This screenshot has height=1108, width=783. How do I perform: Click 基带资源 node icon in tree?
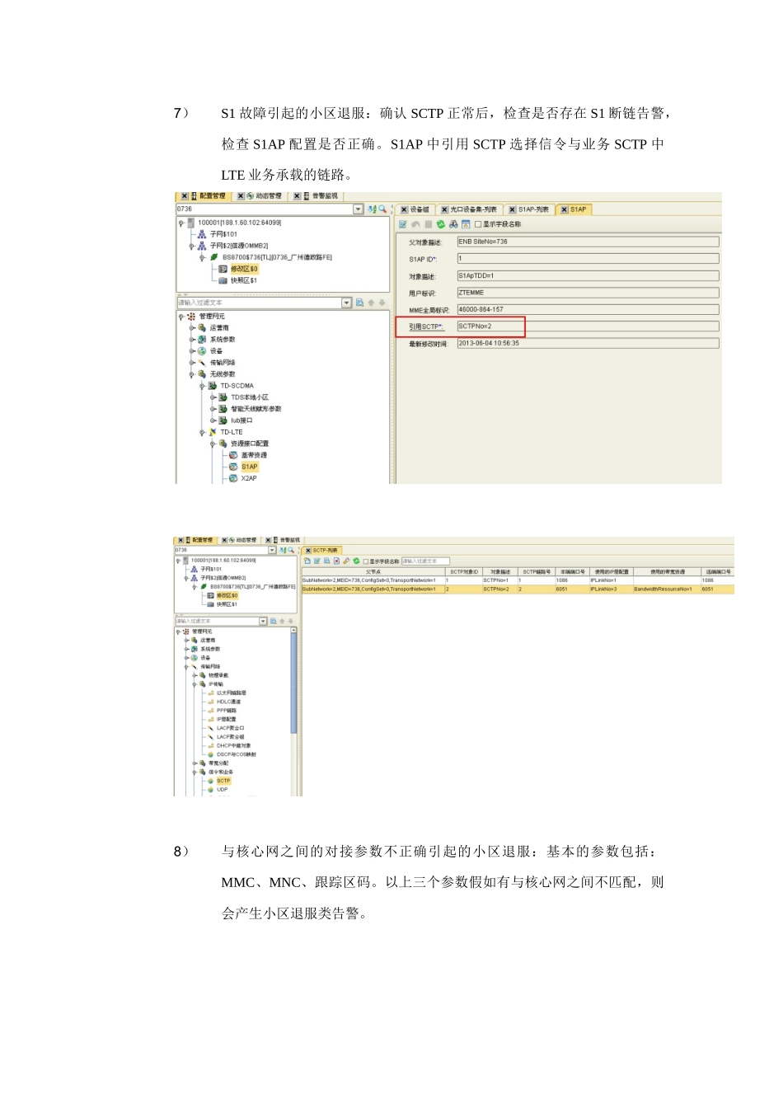(233, 455)
